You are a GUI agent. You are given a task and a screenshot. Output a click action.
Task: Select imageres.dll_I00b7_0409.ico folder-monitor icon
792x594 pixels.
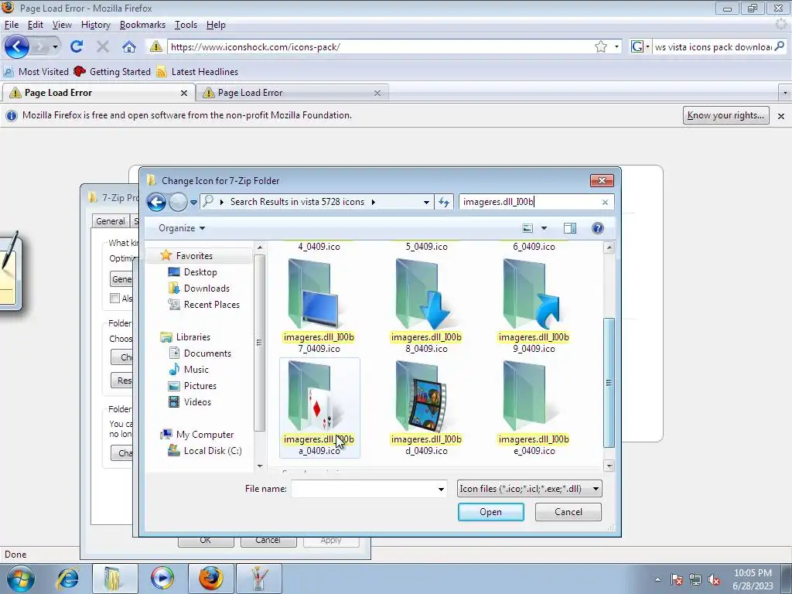click(x=319, y=306)
